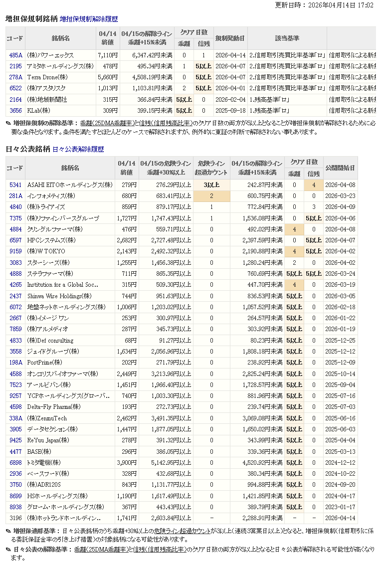
Task: Open code 4477 for BASE
Action: [15, 452]
